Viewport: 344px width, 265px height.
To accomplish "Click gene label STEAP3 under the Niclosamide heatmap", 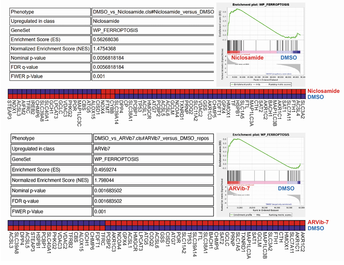I will point(10,110).
